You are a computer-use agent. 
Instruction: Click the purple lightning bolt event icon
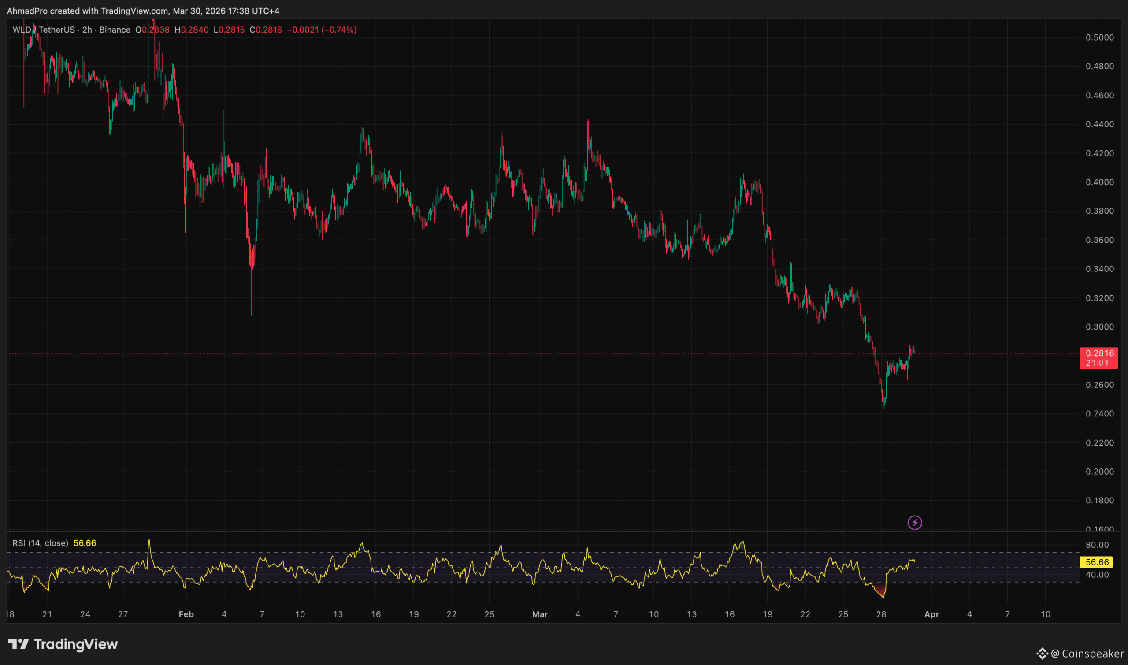(914, 523)
